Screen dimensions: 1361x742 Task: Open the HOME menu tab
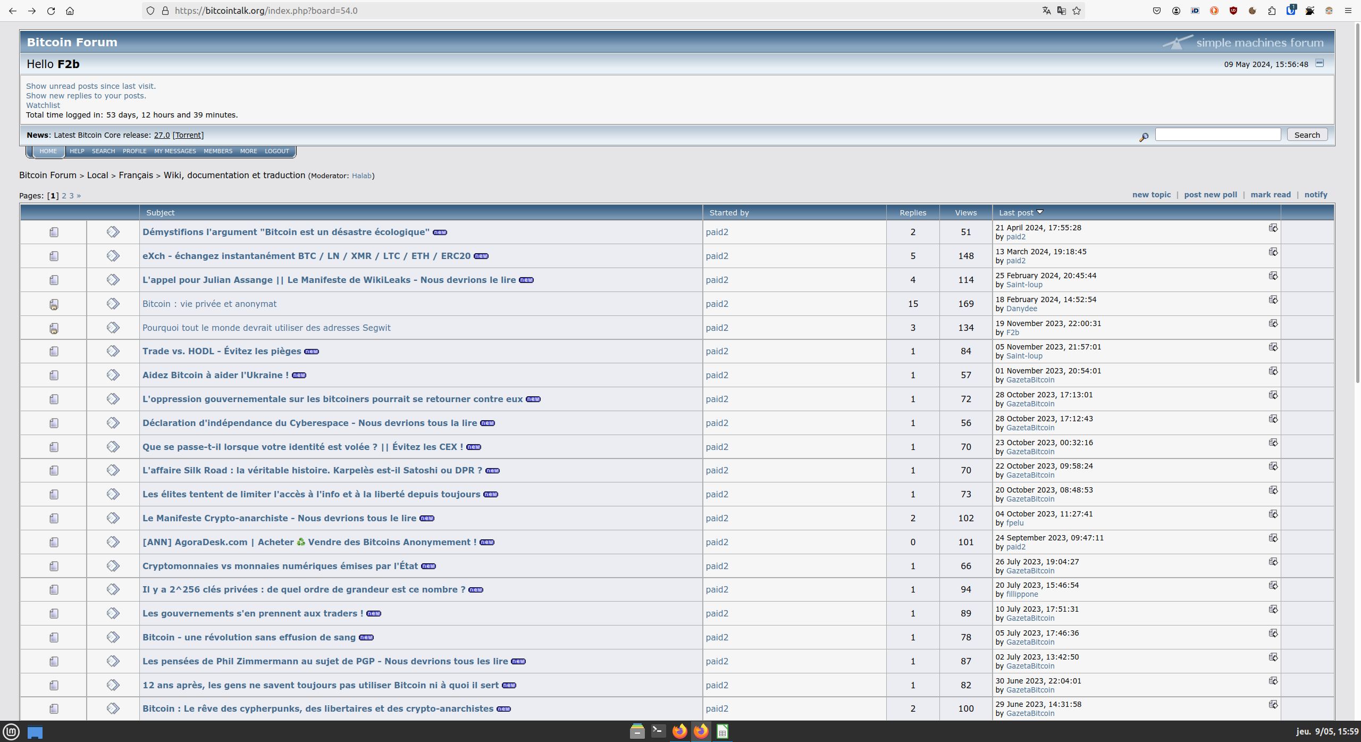48,151
